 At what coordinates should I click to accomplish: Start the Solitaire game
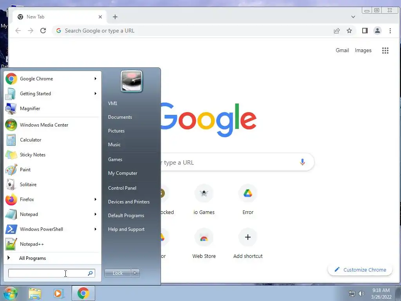click(x=51, y=184)
